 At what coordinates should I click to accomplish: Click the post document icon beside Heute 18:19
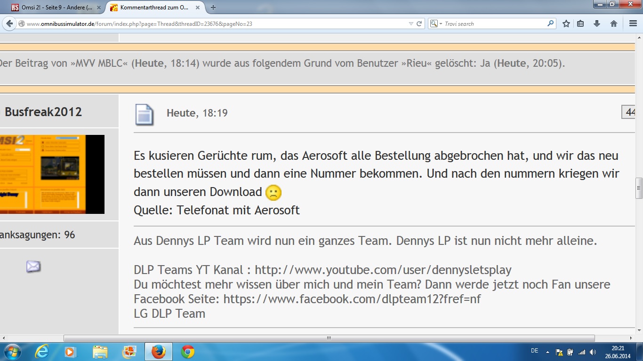pyautogui.click(x=145, y=114)
